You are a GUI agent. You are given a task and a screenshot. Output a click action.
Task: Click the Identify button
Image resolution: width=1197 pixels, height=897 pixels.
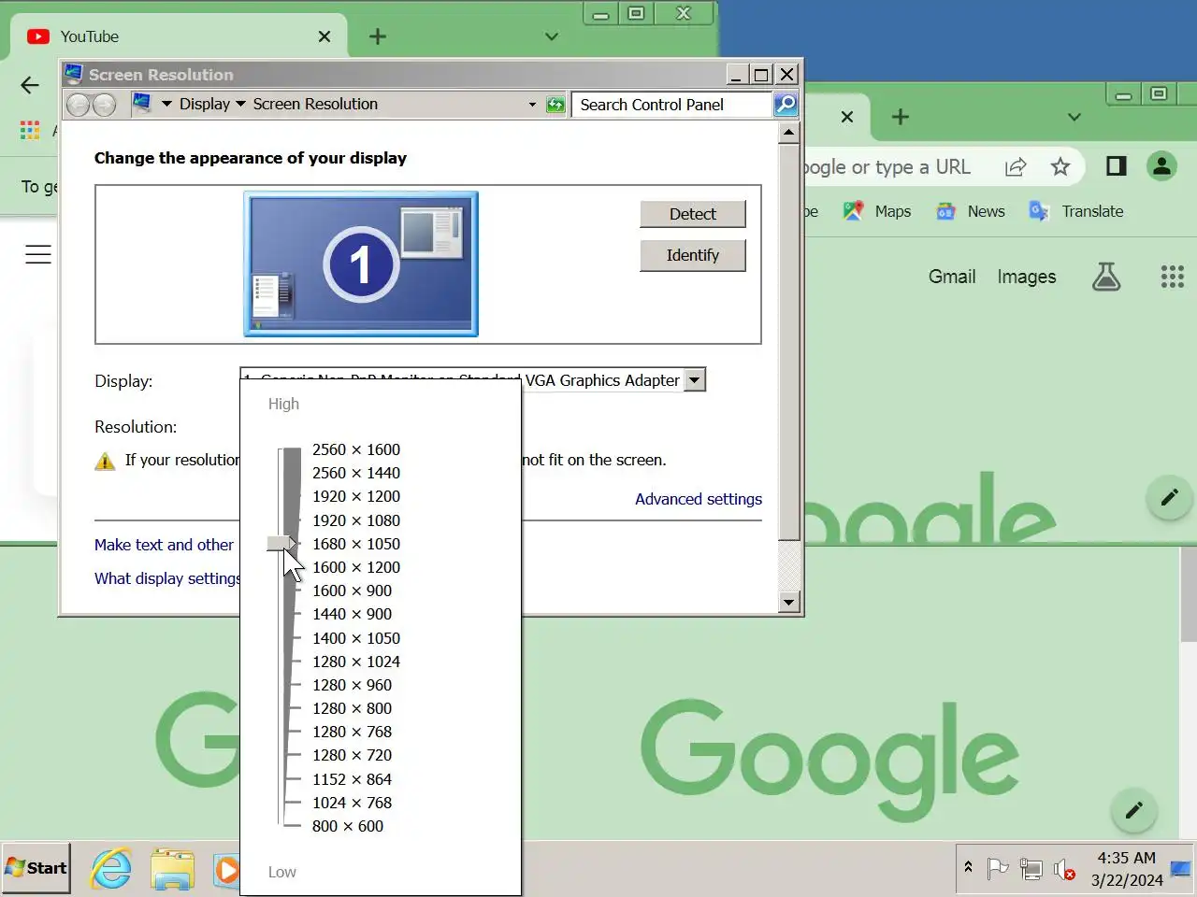point(692,255)
